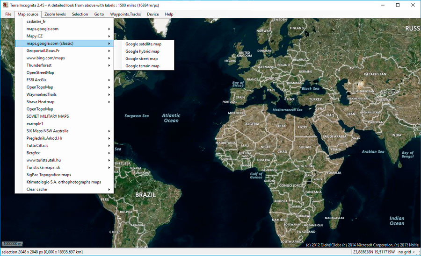Click the Black Sea map label
Screen dimensions: 421x256
coord(311,88)
